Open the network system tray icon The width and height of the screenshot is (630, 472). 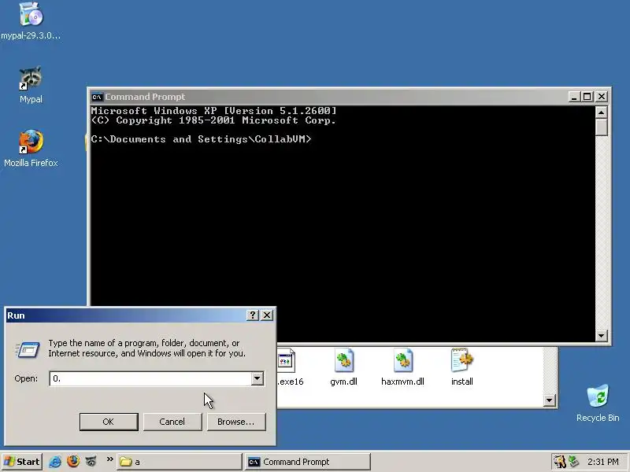[574, 462]
